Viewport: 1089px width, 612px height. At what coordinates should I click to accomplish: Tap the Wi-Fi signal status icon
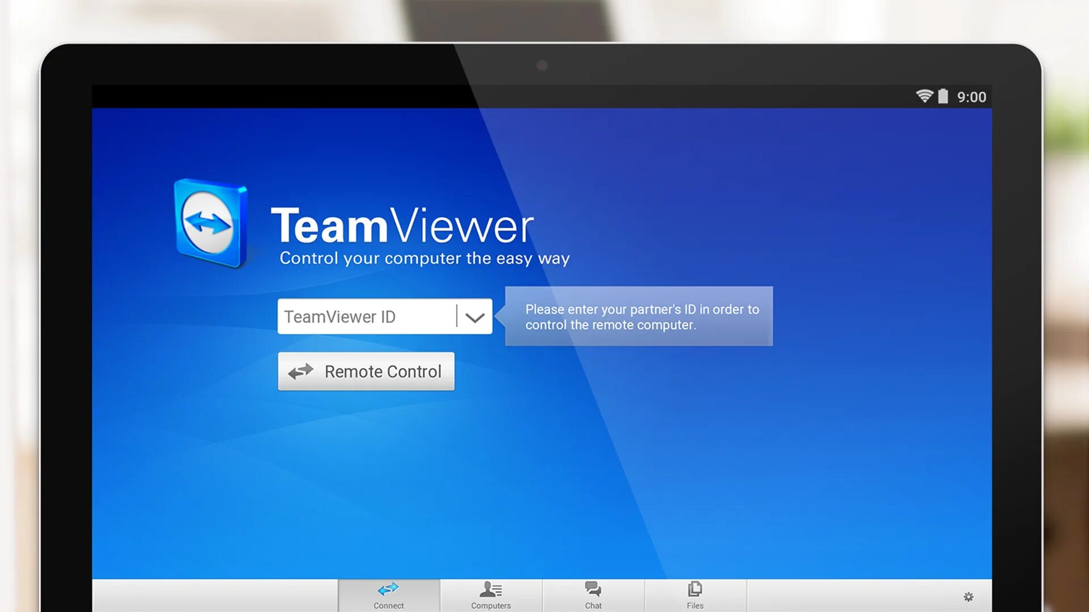click(924, 96)
